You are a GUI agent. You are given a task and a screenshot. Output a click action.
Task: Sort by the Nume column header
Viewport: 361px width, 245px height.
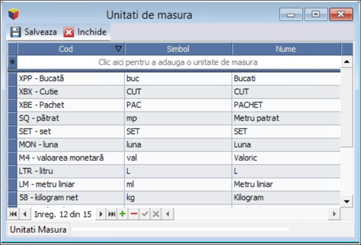[x=286, y=49]
